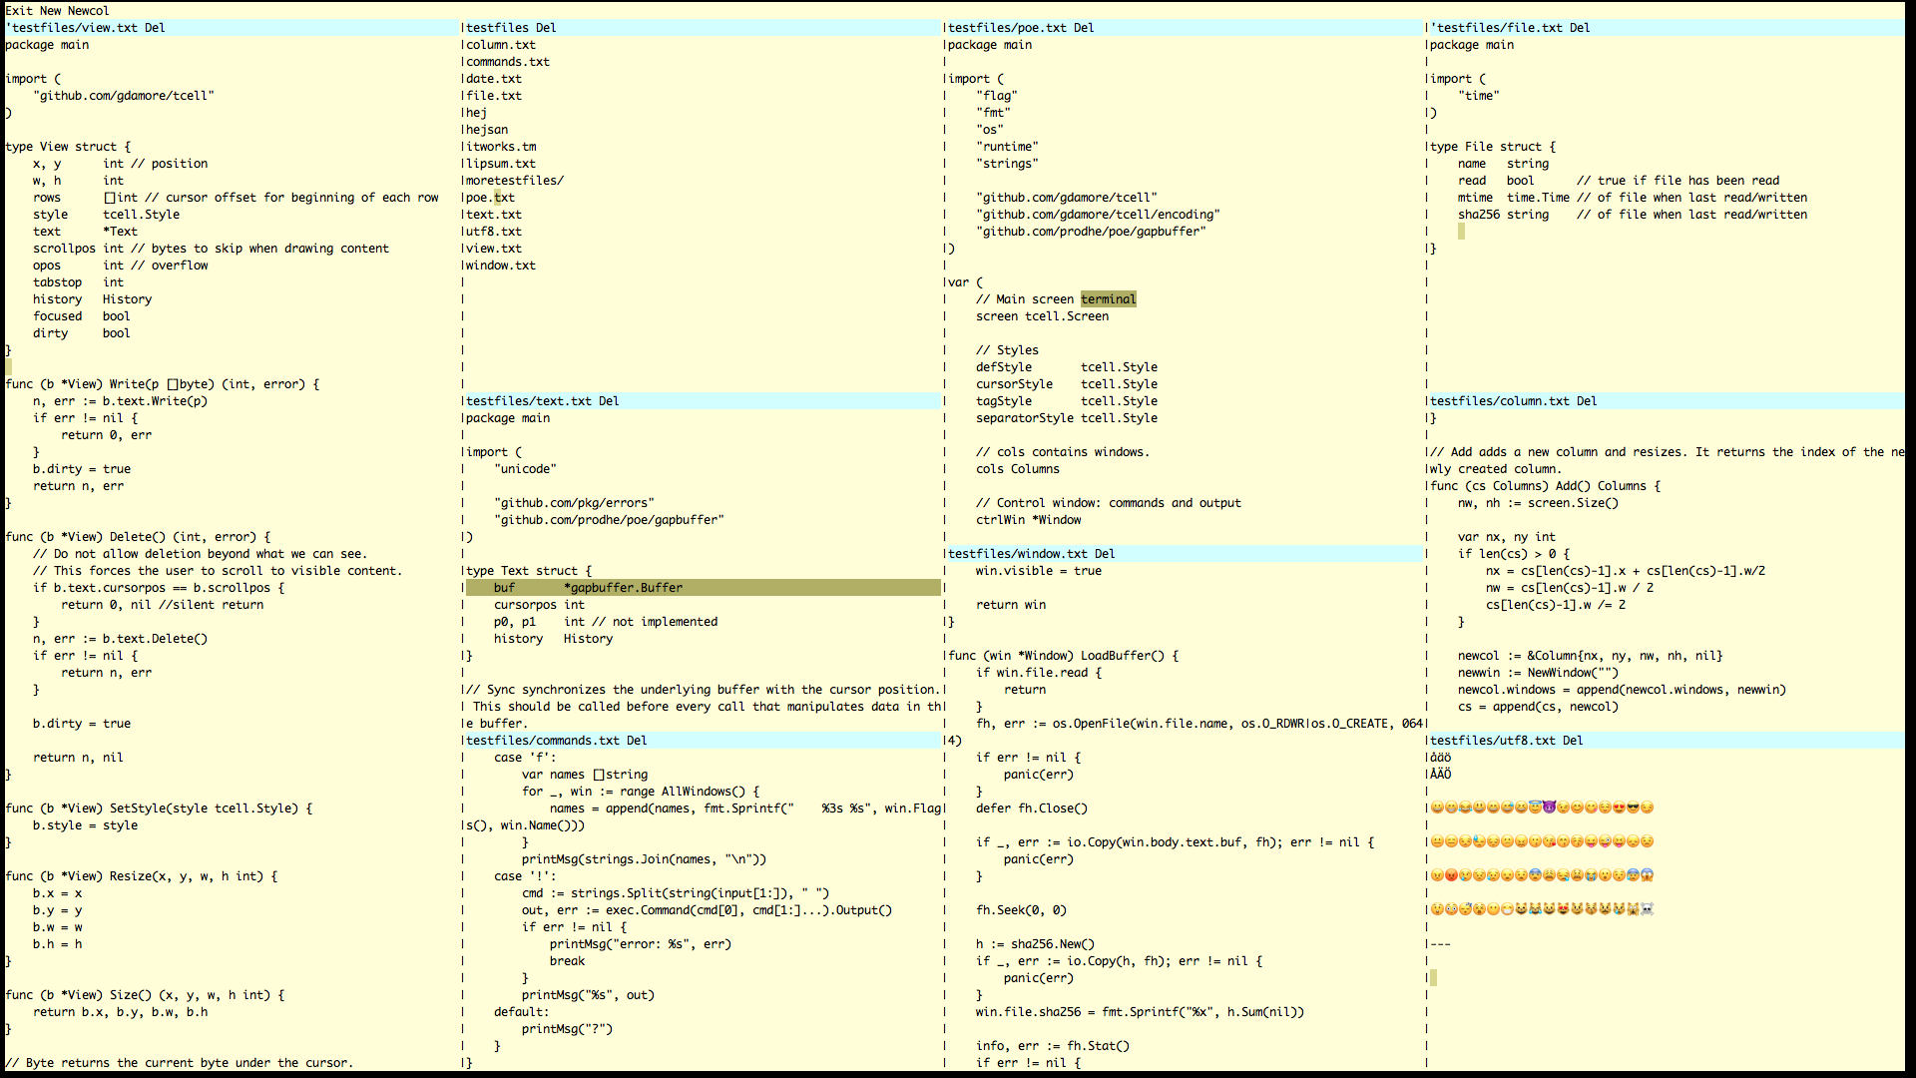Viewport: 1916px width, 1078px height.
Task: Click the first emoji in utf8.txt
Action: pos(1437,808)
